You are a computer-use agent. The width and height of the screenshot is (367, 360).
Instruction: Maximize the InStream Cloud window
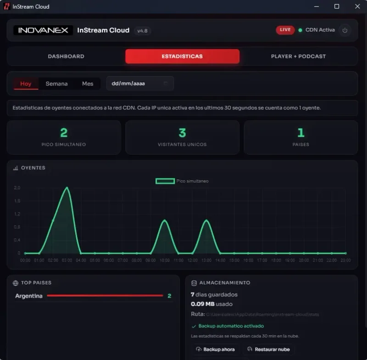coord(337,6)
